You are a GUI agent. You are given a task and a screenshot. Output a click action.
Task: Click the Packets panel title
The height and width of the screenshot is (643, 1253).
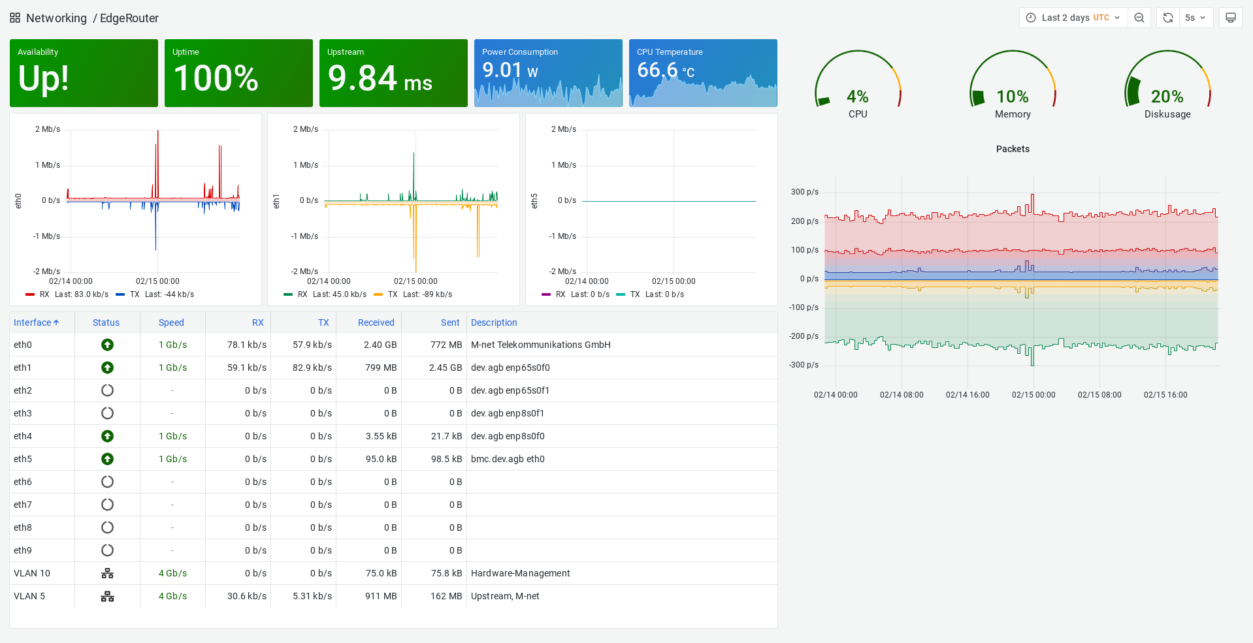coord(1013,149)
